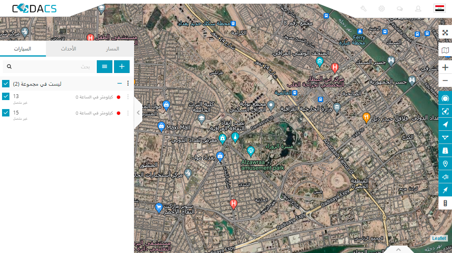
Task: Switch to the المسار tab
Action: click(x=112, y=49)
